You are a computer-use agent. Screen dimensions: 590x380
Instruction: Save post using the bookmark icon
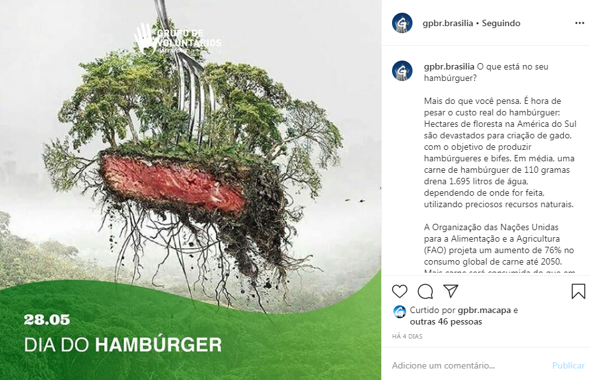[579, 291]
